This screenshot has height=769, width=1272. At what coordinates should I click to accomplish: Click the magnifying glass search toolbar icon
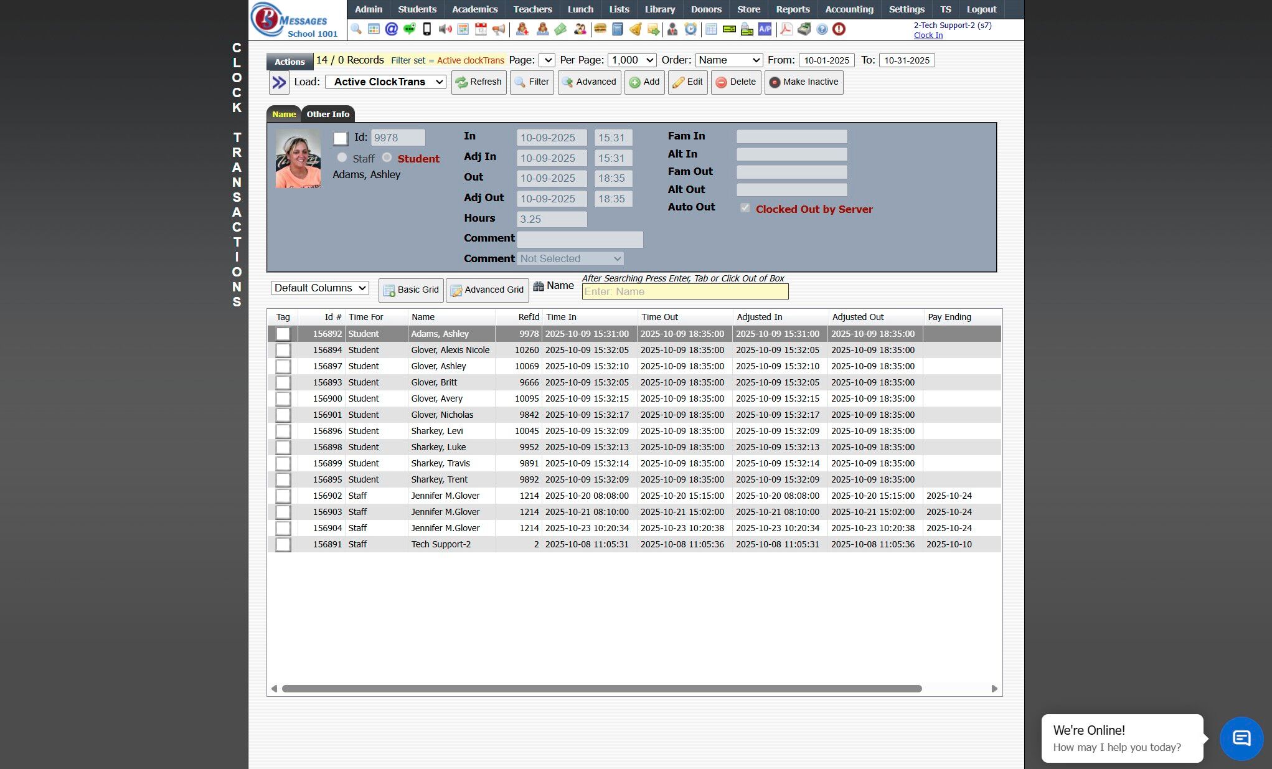[x=356, y=29]
